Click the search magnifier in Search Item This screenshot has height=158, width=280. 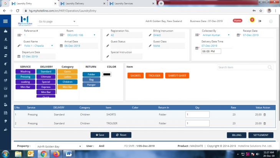pyautogui.click(x=270, y=67)
